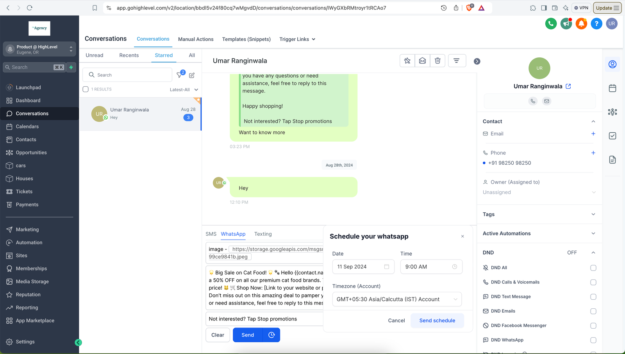Mark conversation unread via envelope icon

pos(422,60)
